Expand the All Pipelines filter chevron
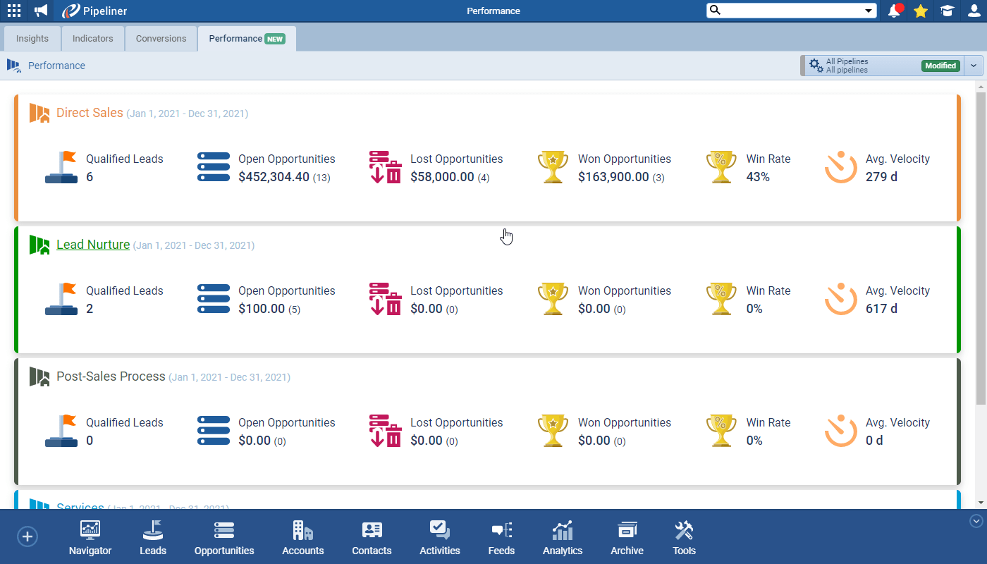The height and width of the screenshot is (564, 987). (x=974, y=66)
